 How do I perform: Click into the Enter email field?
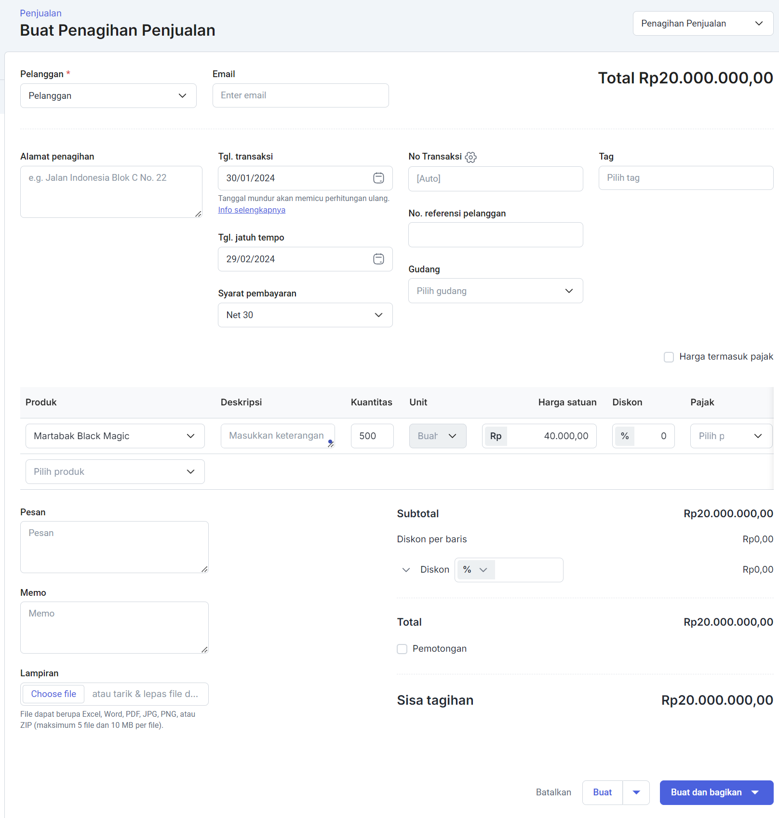pos(301,95)
